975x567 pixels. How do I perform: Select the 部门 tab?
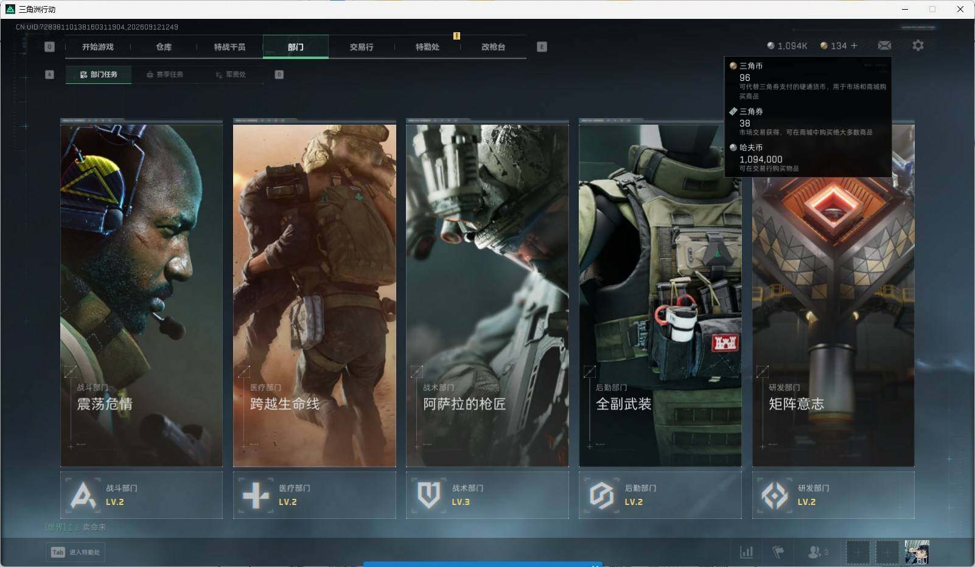coord(296,47)
